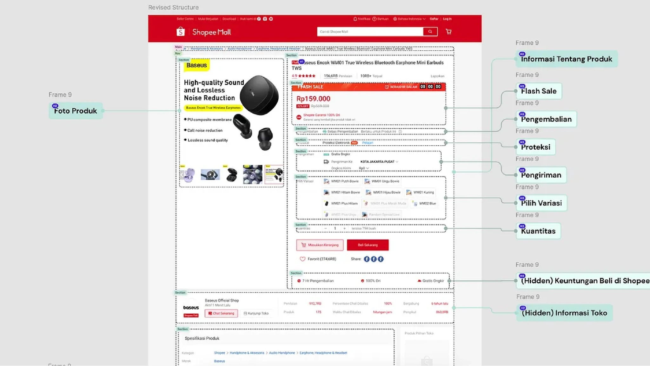Open the Download link in the header
Viewport: 650px width, 366px height.
click(x=229, y=19)
